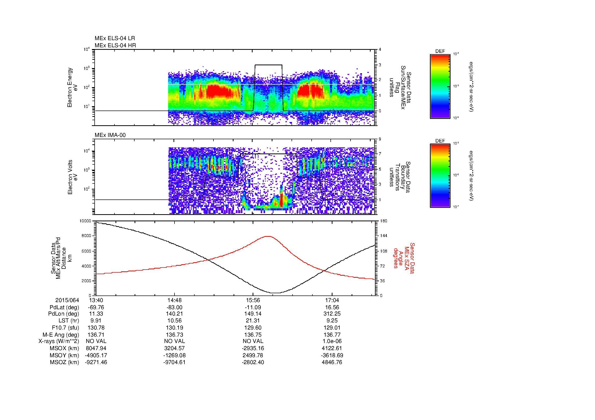Click the red SZA curve peak
Screen dimensions: 595x420
(268, 236)
